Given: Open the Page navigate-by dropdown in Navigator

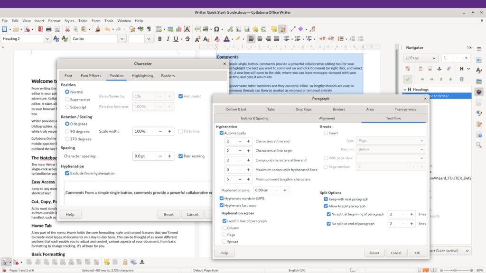Looking at the screenshot, I should tap(434, 58).
